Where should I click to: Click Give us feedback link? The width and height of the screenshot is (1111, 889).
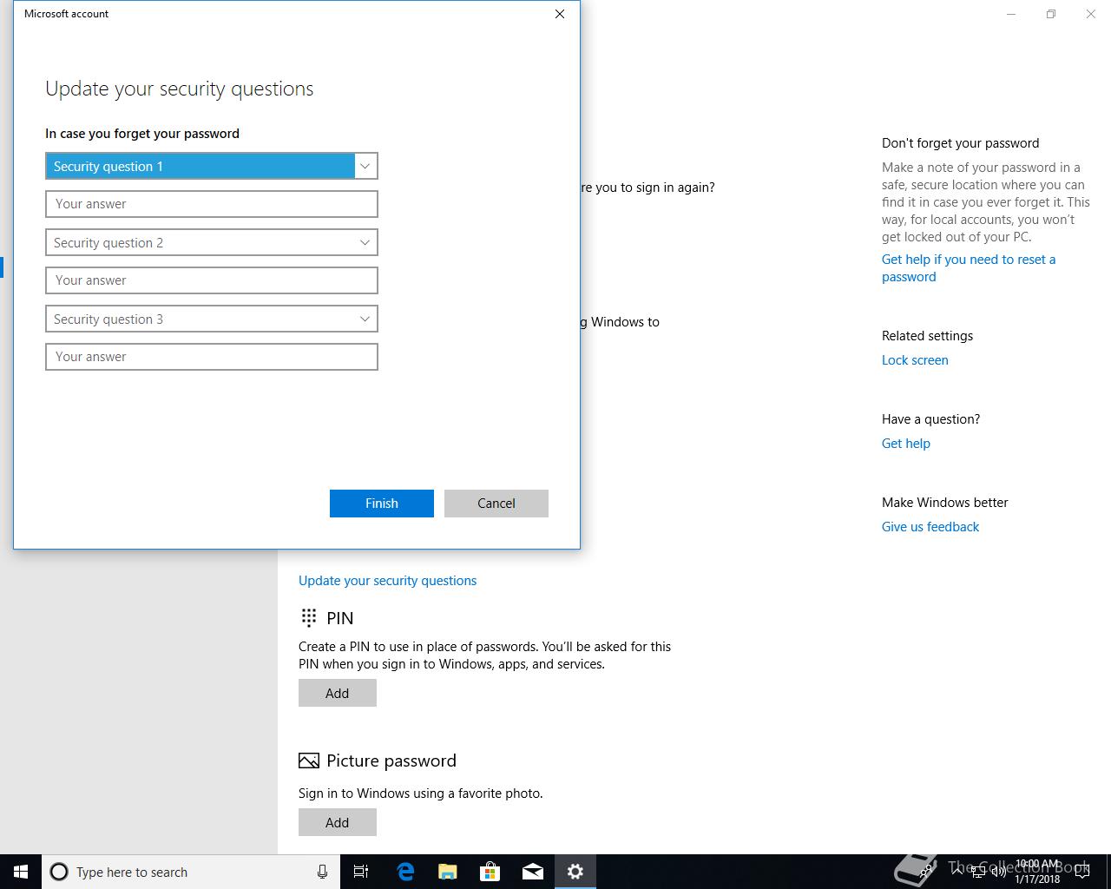[x=930, y=527]
